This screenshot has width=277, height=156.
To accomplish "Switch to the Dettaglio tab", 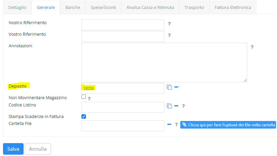I will click(17, 7).
